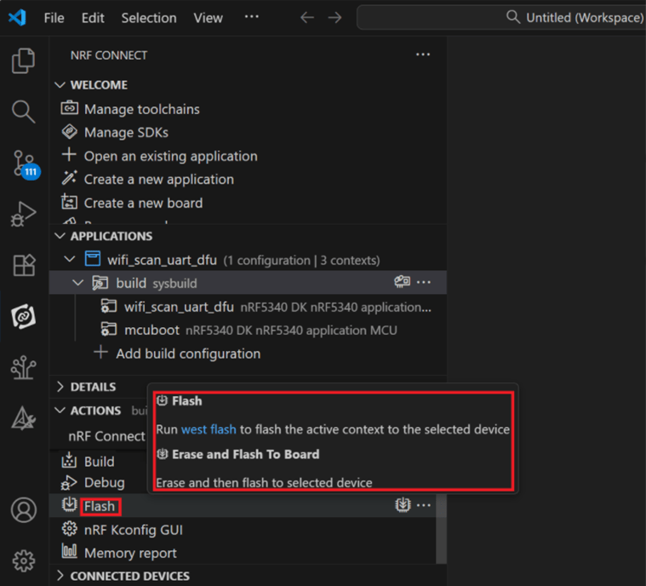Click the build row configuration icon
Screen dimensions: 646x586
(402, 282)
